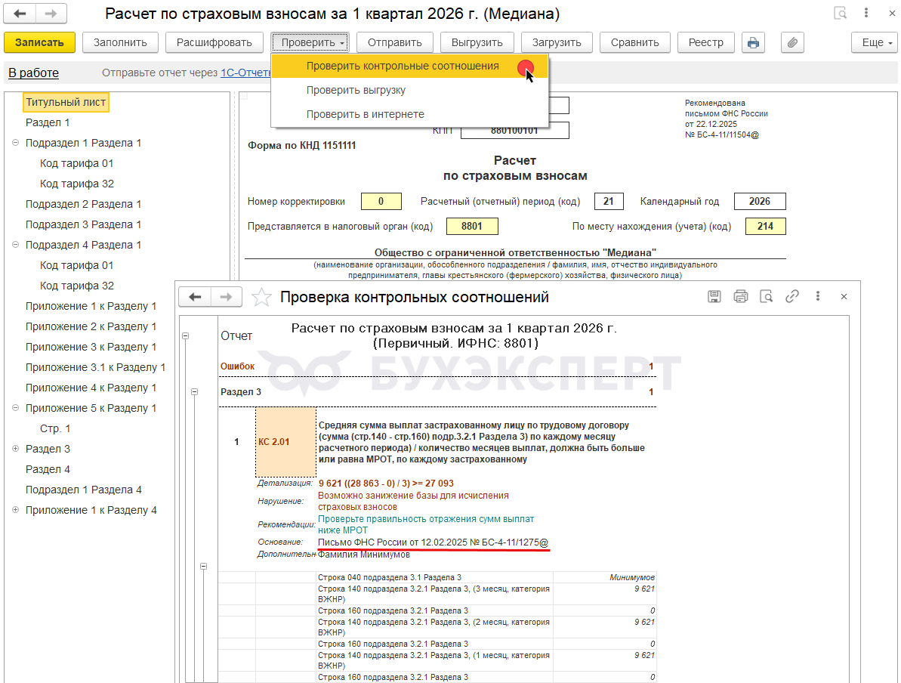The image size is (901, 683).
Task: Open the preview icon in check window
Action: [x=766, y=297]
